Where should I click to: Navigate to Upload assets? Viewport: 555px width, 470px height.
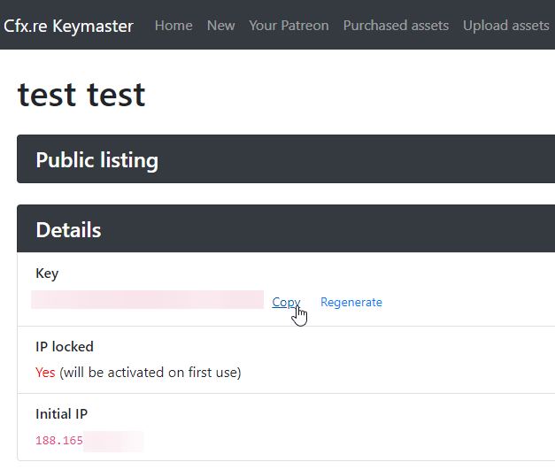point(505,26)
